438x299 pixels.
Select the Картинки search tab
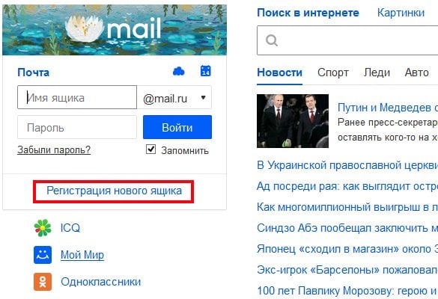(x=401, y=13)
